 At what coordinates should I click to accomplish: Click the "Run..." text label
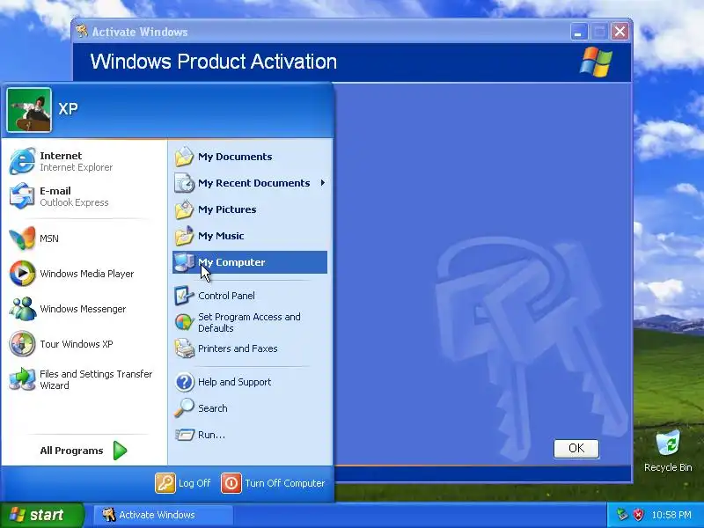tap(211, 435)
